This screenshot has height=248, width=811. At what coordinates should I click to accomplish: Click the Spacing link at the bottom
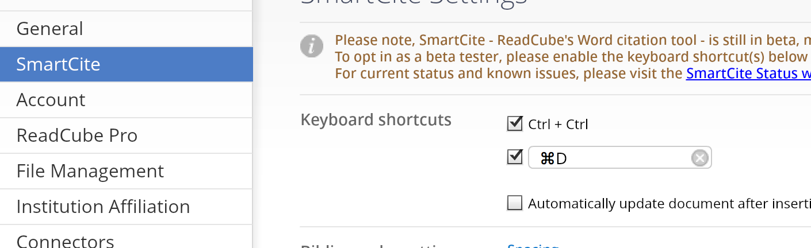[533, 246]
